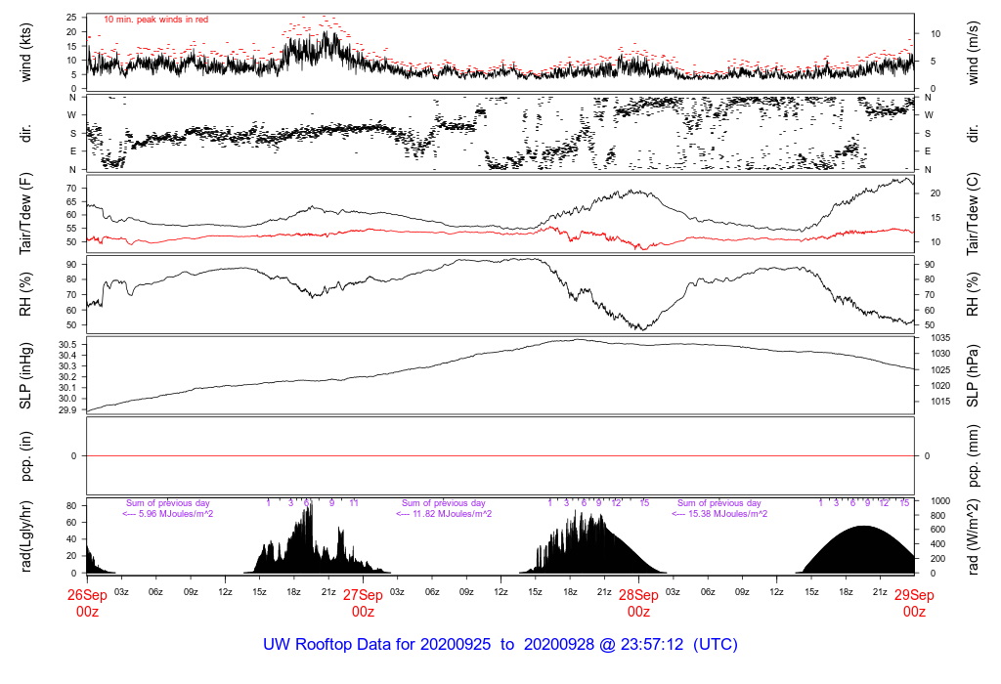Select the "20" Celsius temperature tick
The width and height of the screenshot is (1001, 684).
pos(936,192)
